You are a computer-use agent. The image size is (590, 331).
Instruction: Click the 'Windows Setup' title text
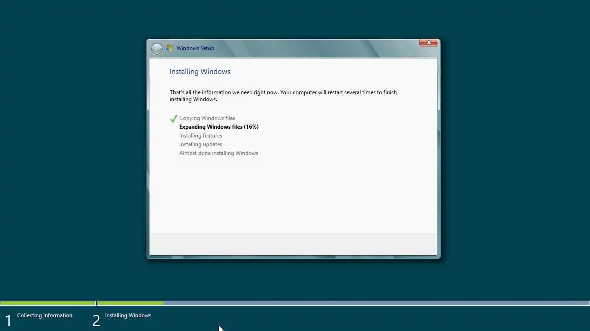click(x=195, y=48)
